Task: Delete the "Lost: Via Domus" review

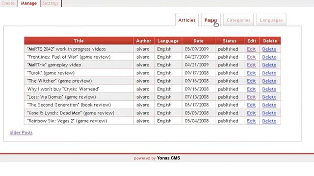Action: (x=269, y=97)
